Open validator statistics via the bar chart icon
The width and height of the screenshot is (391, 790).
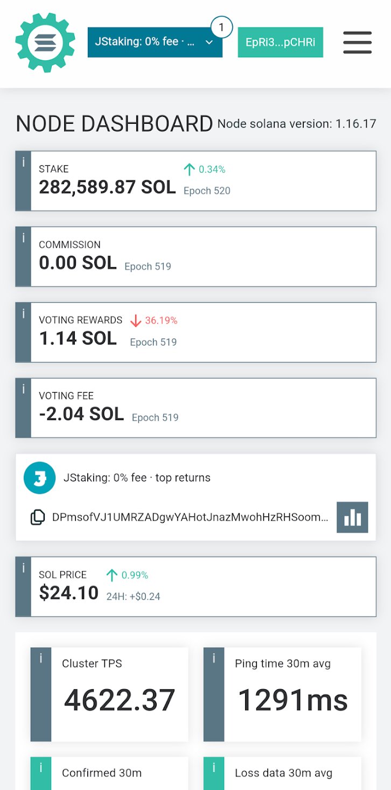(x=352, y=516)
